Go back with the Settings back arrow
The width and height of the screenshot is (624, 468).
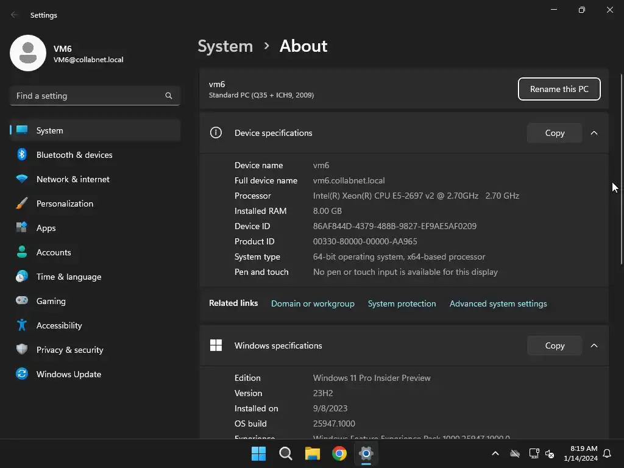tap(15, 15)
